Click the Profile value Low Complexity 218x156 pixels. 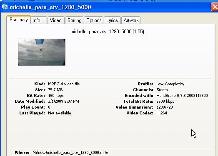170,84
